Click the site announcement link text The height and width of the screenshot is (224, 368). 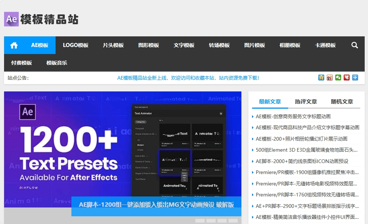tap(188, 78)
